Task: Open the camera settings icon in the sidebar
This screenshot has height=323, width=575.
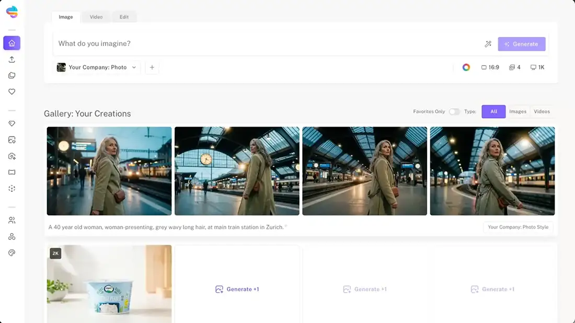Action: click(11, 156)
